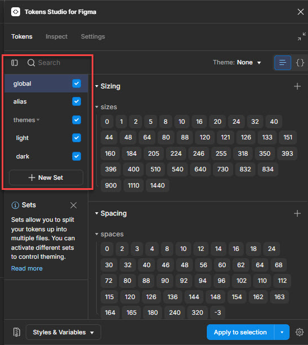Select the dark token set
The height and width of the screenshot is (345, 308).
pyautogui.click(x=46, y=156)
